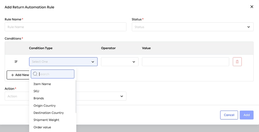Click the Add New condition button
Image resolution: width=259 pixels, height=132 pixels.
[18, 75]
